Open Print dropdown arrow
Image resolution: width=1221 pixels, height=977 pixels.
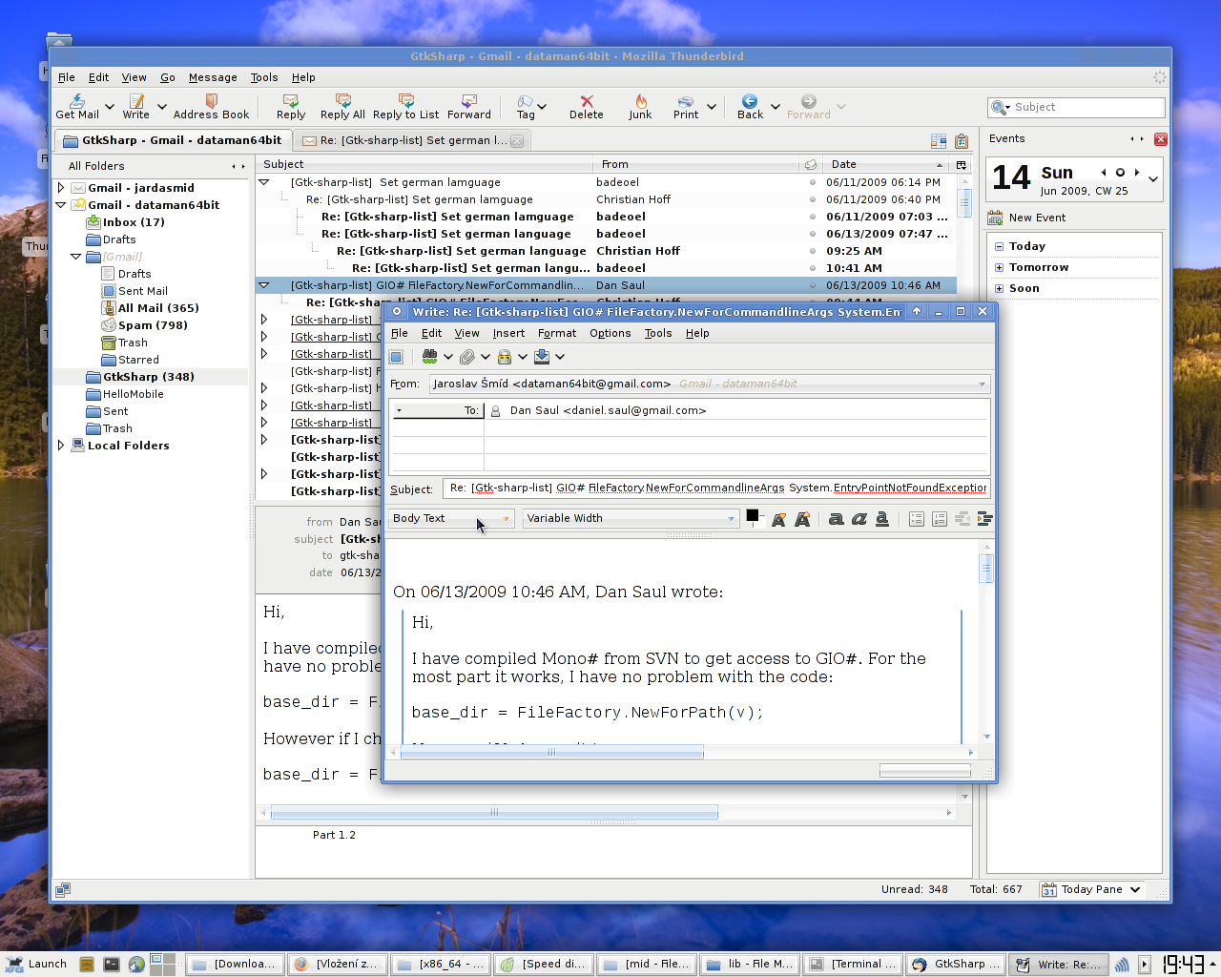[712, 107]
